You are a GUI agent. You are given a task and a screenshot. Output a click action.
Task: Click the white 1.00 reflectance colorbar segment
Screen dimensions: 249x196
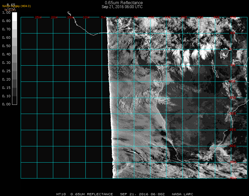pyautogui.click(x=15, y=16)
